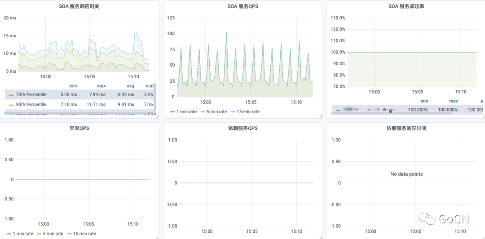This screenshot has width=485, height=239.
Task: Grab resize handle of 依赖服务QPS panel
Action: click(x=321, y=238)
